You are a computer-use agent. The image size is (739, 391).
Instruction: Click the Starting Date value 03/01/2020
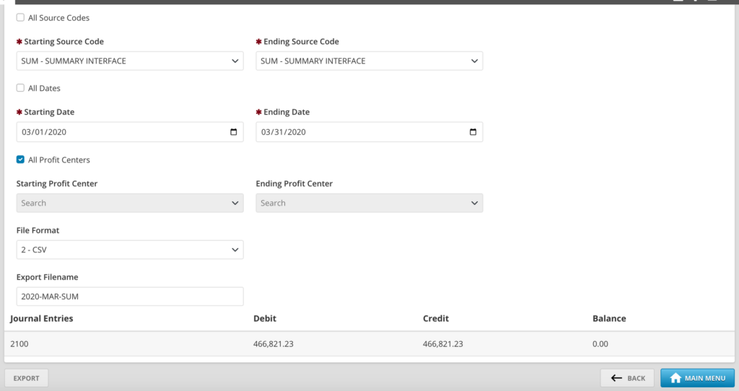(45, 132)
